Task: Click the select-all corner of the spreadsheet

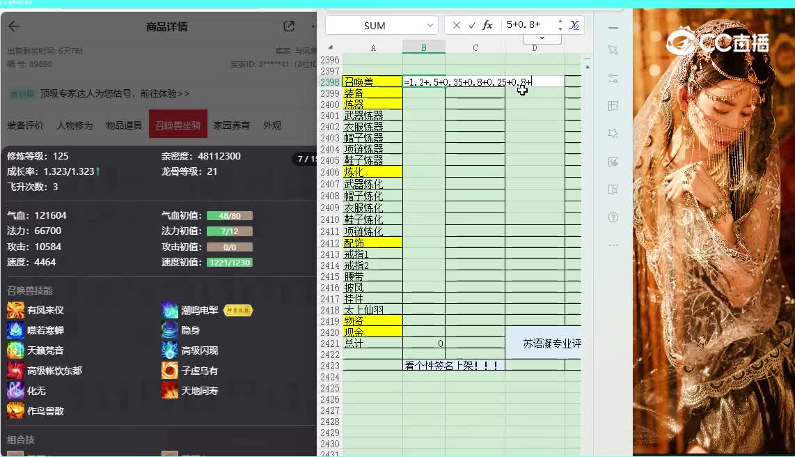Action: click(331, 47)
